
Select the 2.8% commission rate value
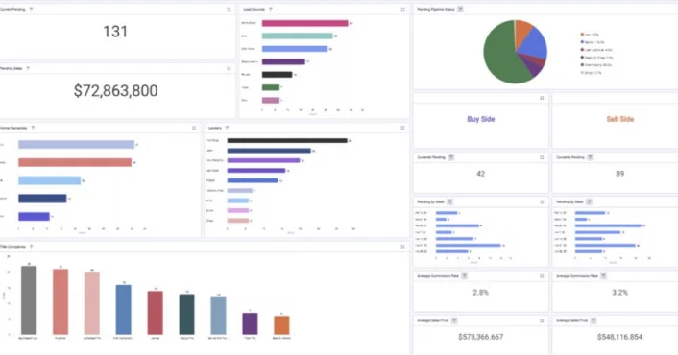pos(481,293)
